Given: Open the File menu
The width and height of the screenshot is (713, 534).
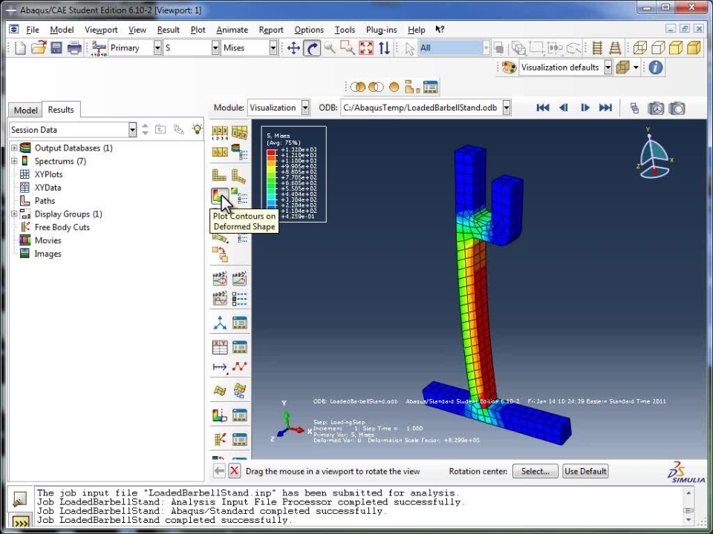Looking at the screenshot, I should coord(32,30).
